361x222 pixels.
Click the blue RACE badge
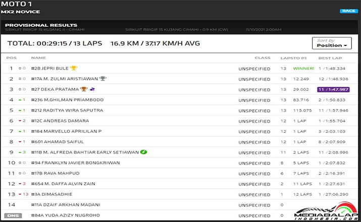tap(348, 11)
